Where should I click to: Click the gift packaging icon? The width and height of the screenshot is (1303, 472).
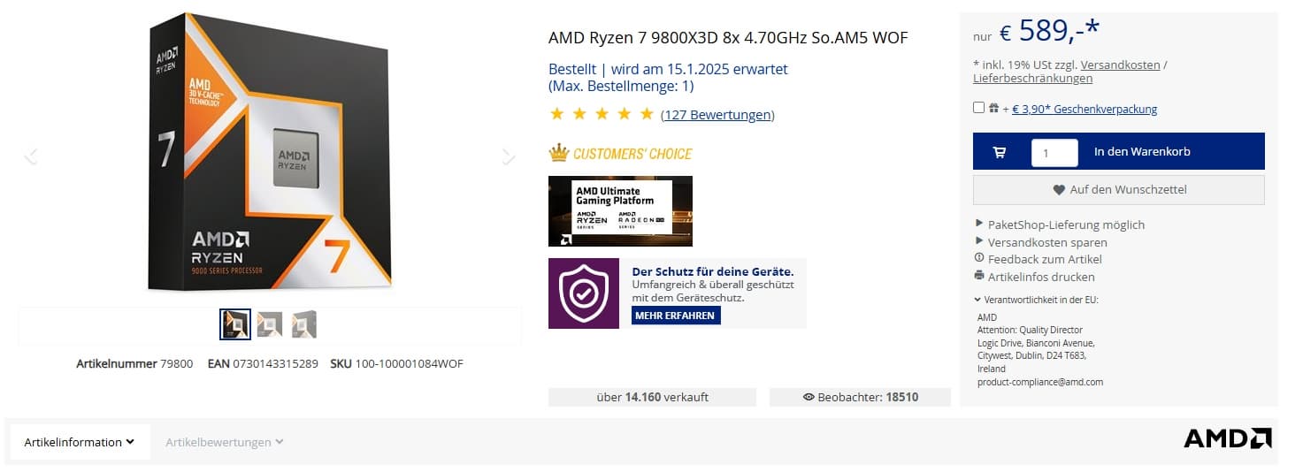[x=993, y=109]
